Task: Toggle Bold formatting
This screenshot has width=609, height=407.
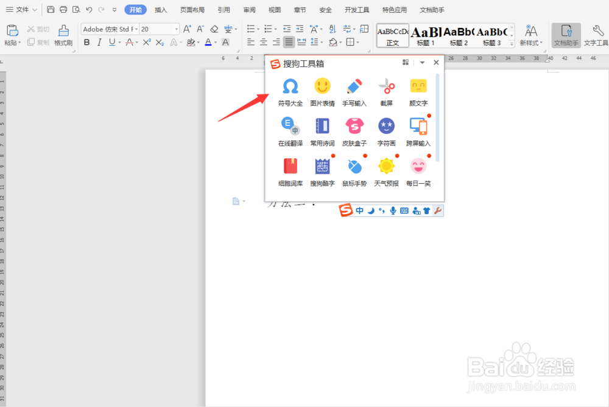Action: point(86,43)
